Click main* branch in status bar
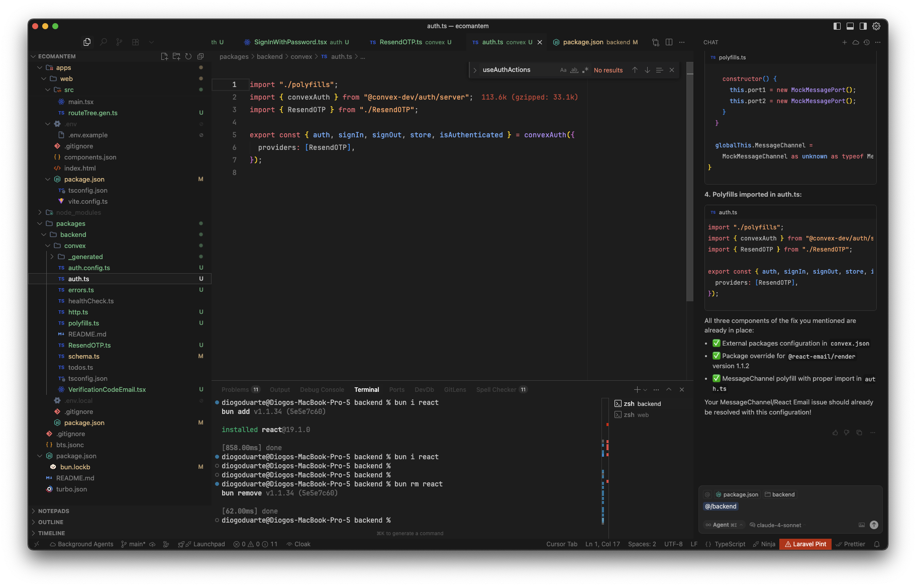 point(134,544)
